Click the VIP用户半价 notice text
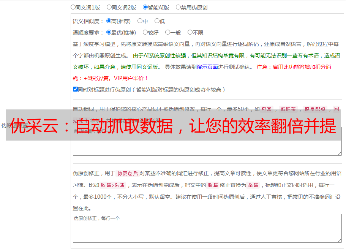 [131, 78]
